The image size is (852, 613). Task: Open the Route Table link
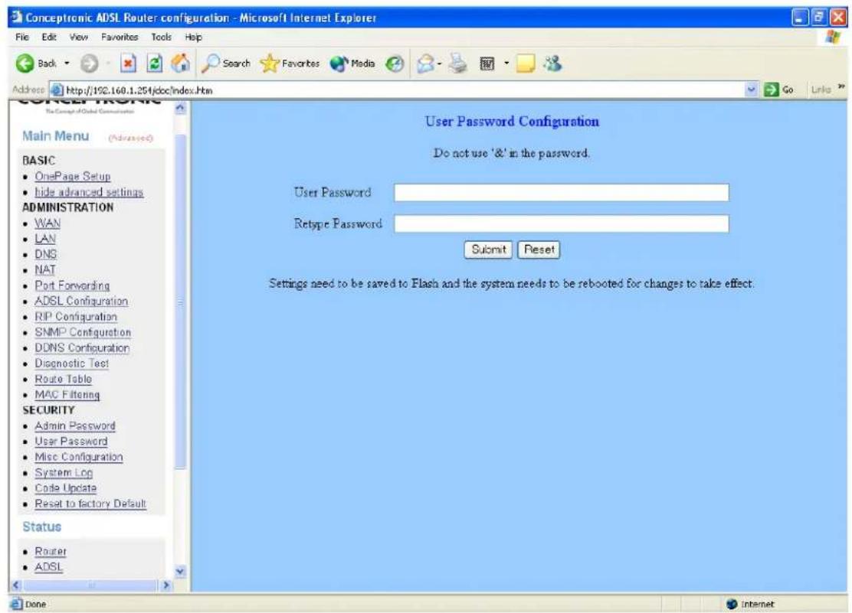[x=64, y=379]
